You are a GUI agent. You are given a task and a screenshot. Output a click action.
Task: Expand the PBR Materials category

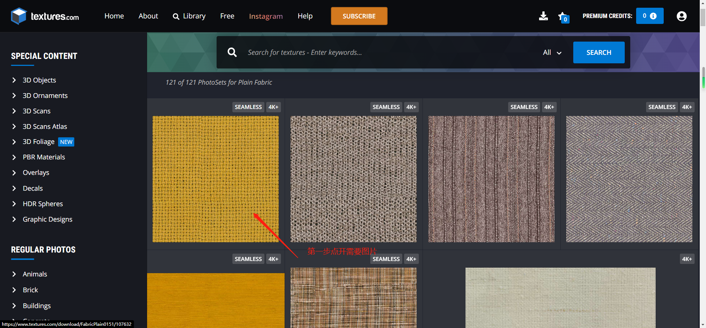click(x=44, y=157)
